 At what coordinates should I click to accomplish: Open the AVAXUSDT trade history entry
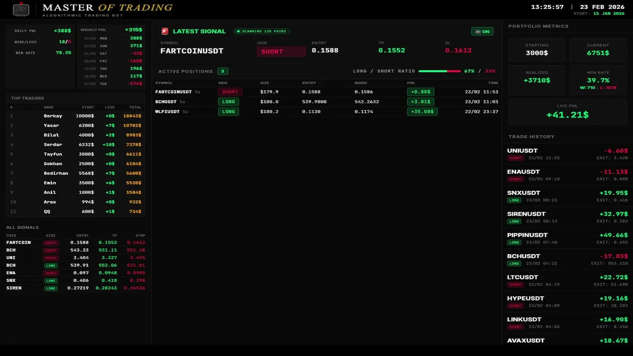(x=567, y=340)
